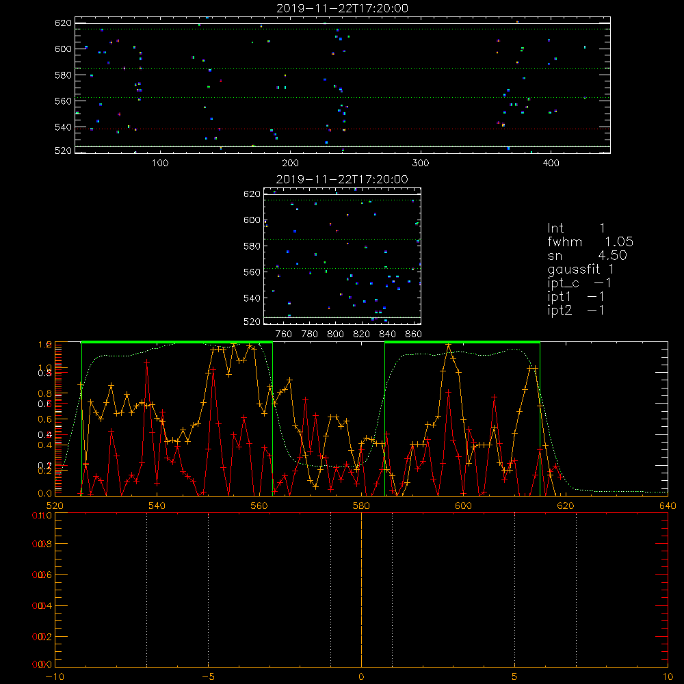
Task: Click x-axis label 200 of top plot
Action: point(290,163)
